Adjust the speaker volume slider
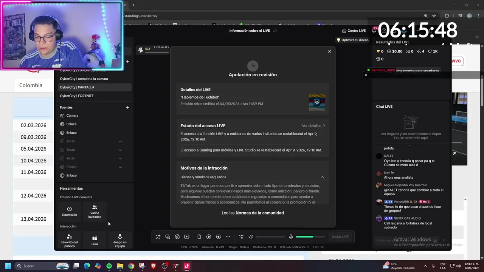 [270, 237]
